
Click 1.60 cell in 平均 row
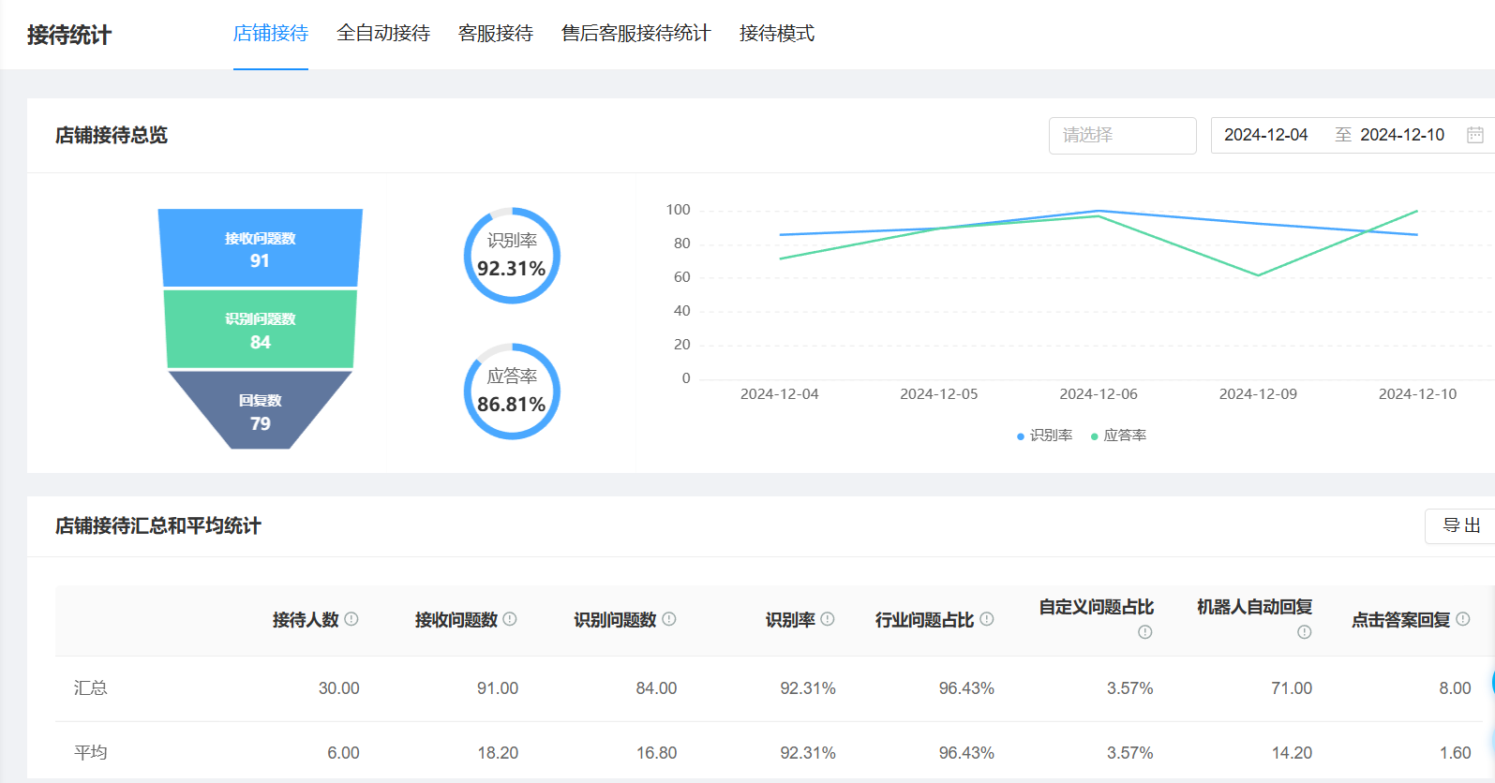pos(1455,753)
